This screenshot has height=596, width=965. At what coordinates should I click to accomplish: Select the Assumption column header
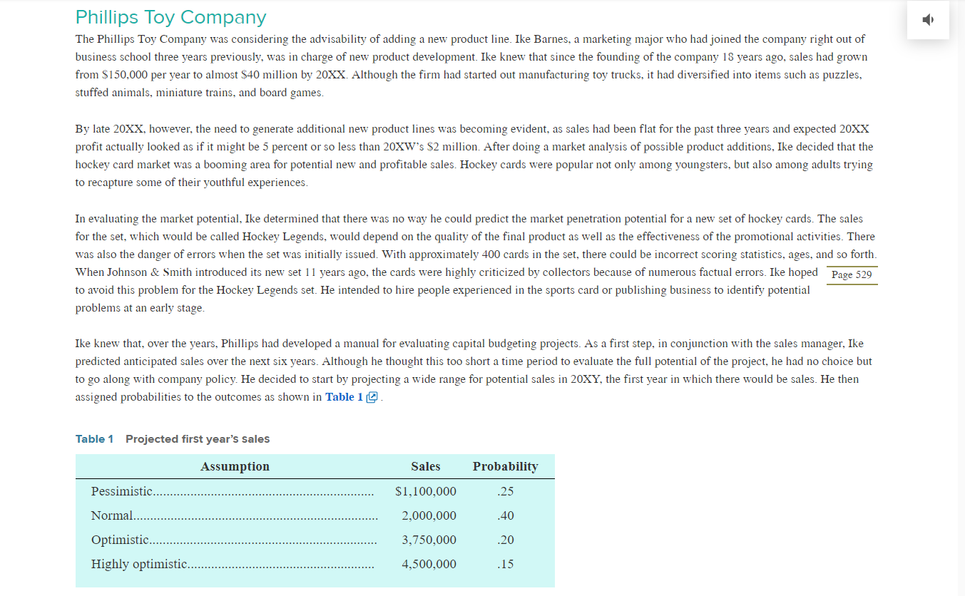[235, 466]
